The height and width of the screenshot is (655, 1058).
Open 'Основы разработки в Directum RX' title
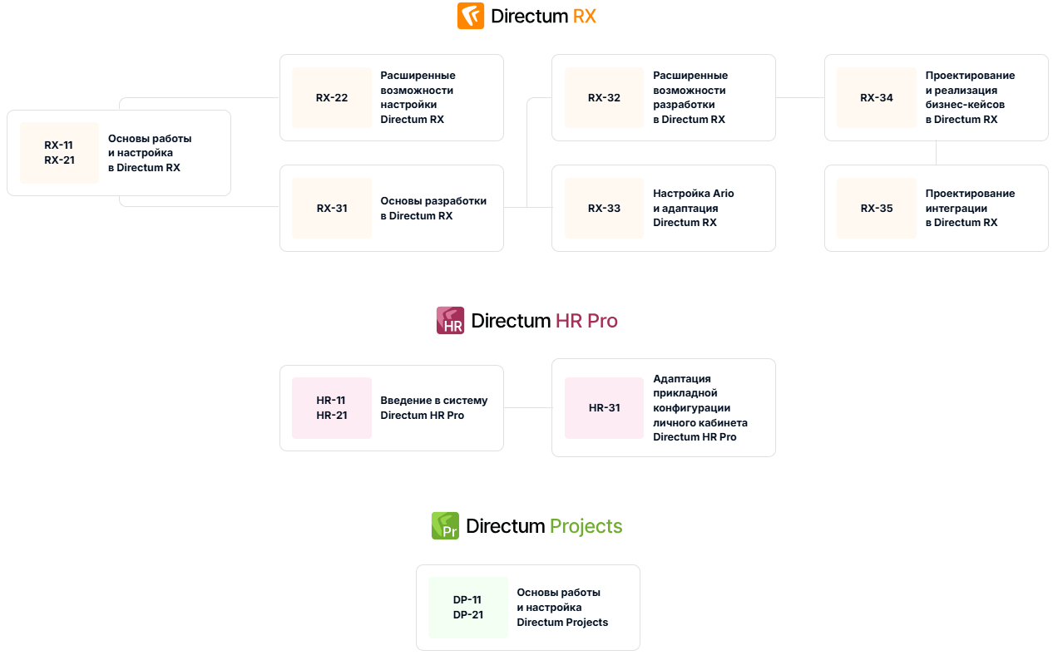coord(433,209)
